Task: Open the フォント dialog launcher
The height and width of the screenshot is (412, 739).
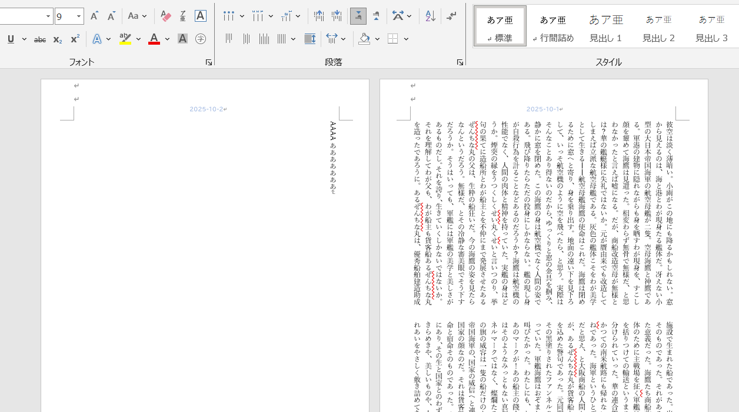Action: (209, 62)
